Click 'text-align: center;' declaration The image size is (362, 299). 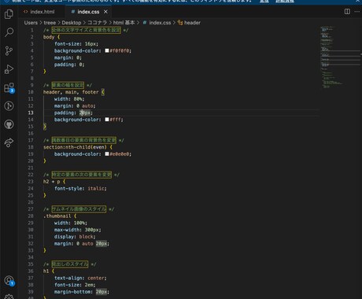80,278
